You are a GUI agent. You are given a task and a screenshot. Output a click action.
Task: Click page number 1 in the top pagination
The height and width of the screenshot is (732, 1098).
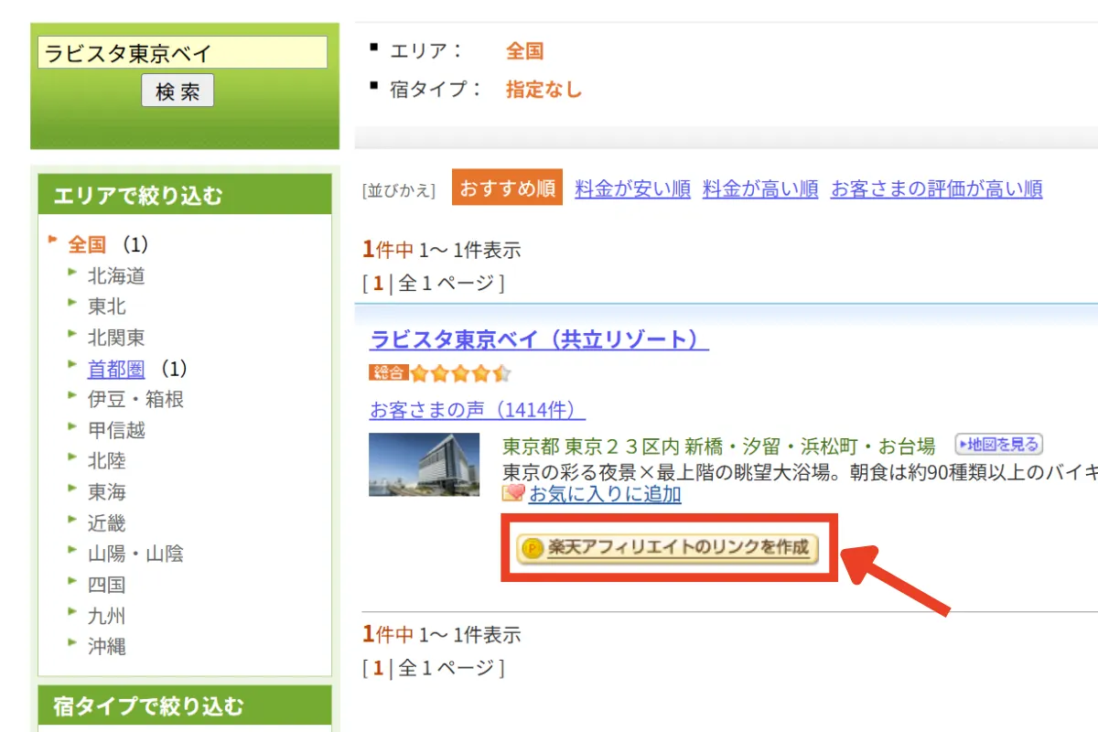378,283
